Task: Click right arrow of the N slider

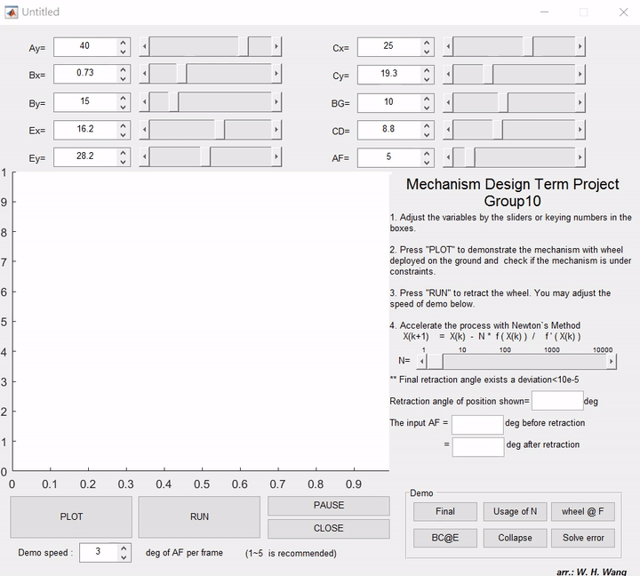Action: coord(611,362)
